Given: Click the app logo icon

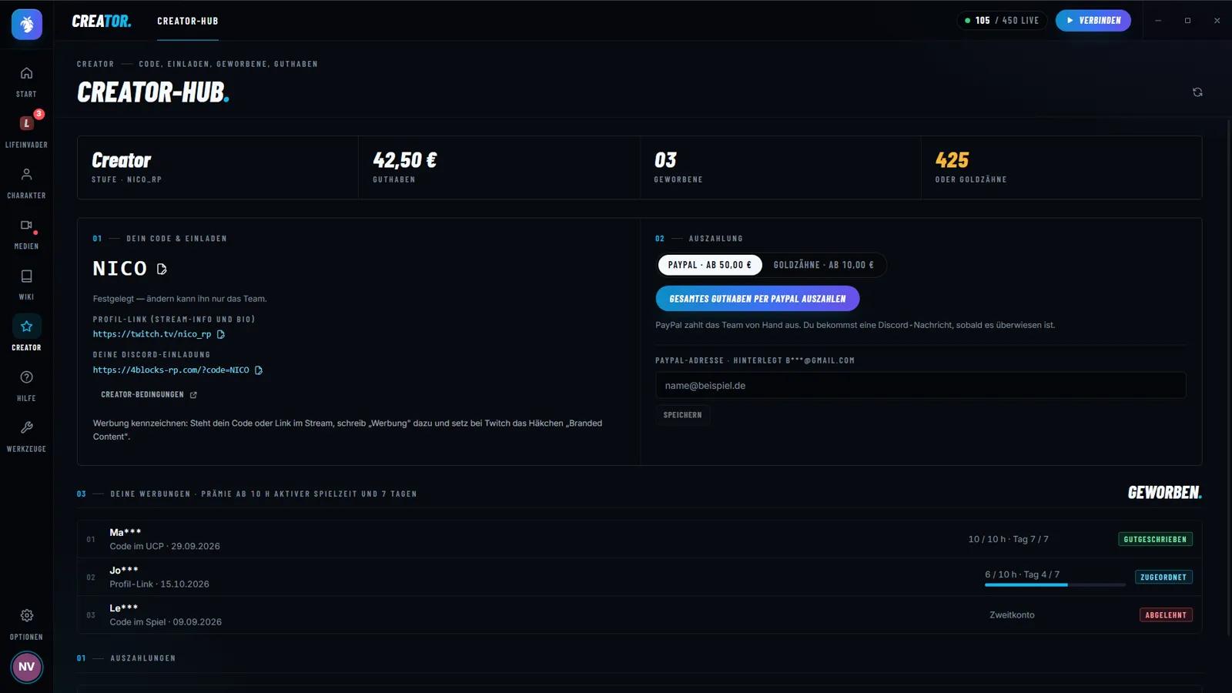Looking at the screenshot, I should 27,25.
